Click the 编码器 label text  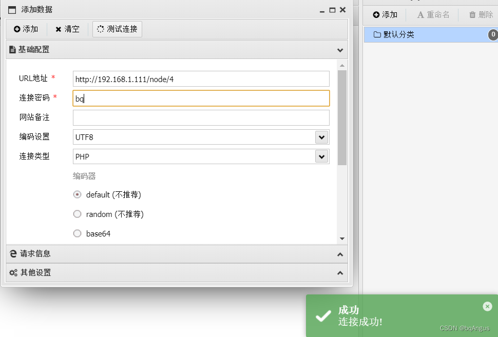click(x=84, y=176)
